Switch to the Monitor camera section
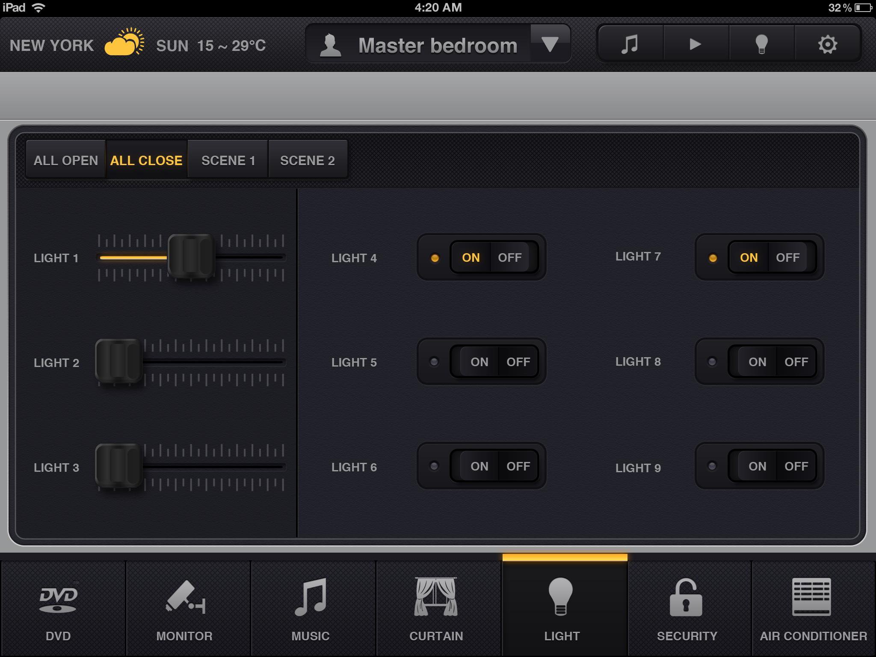The height and width of the screenshot is (657, 876). click(184, 608)
